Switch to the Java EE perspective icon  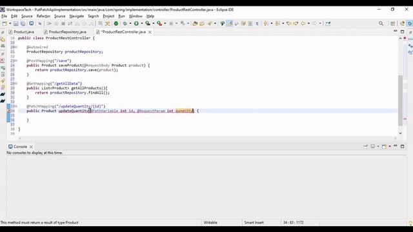[x=402, y=24]
